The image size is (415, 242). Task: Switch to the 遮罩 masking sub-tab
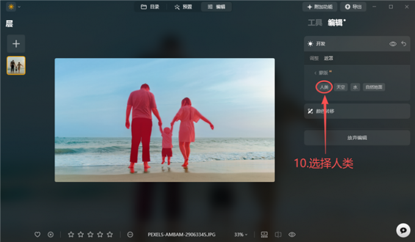point(328,58)
